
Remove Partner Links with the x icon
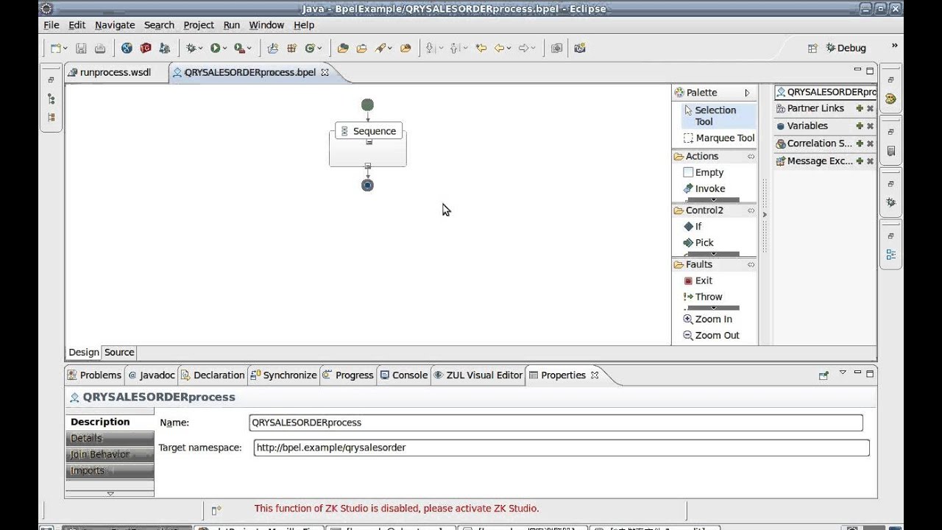point(870,108)
